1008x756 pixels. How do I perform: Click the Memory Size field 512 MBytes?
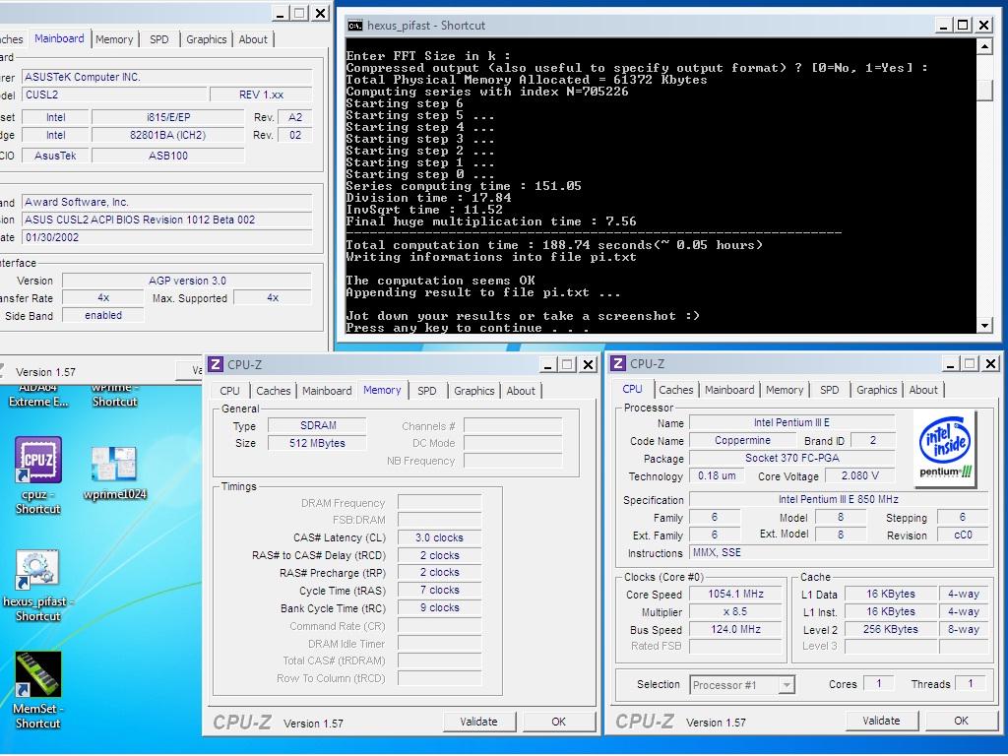(x=317, y=443)
